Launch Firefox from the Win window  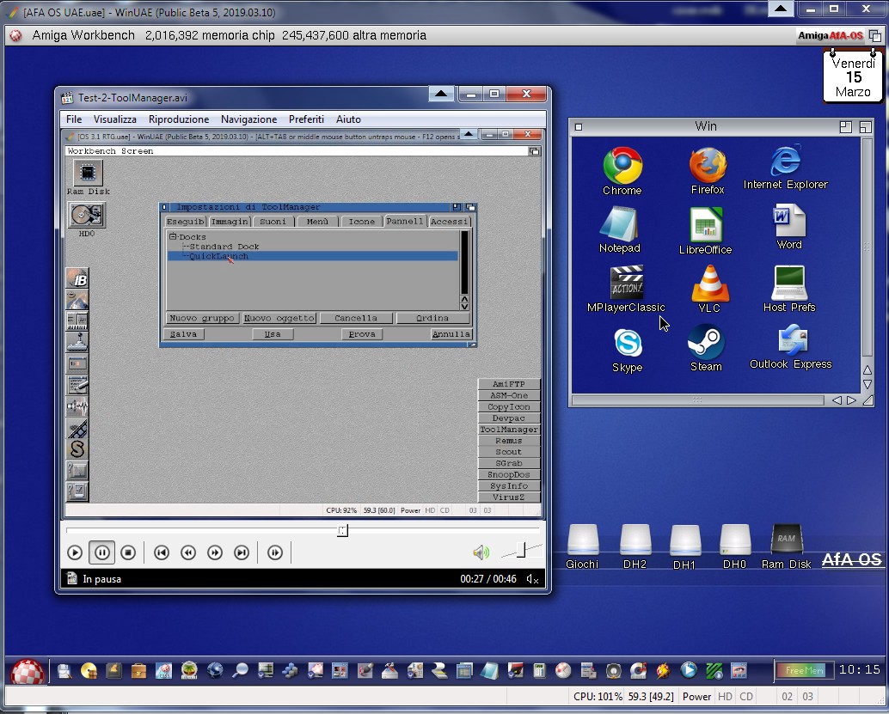(708, 165)
